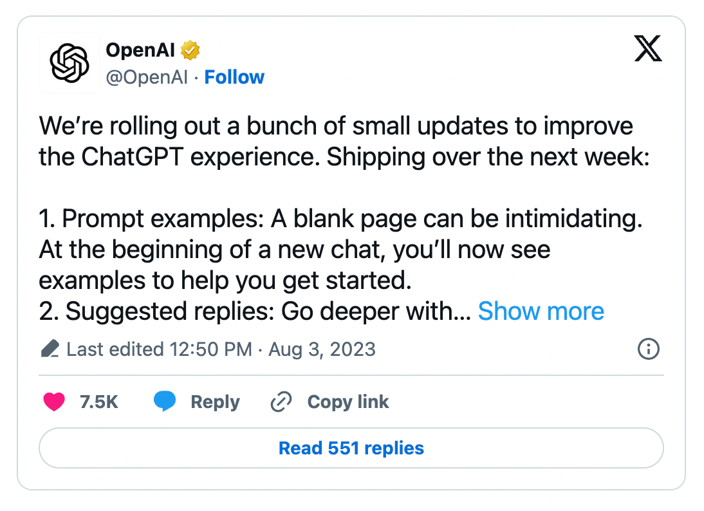Open the tweet info circle icon
Screen dimensions: 704x511
pos(648,349)
